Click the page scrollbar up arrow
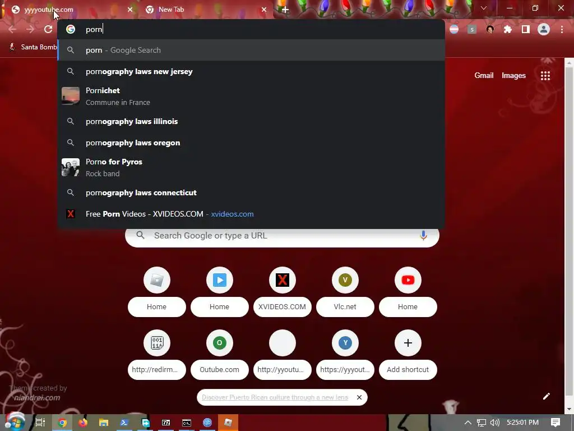 tap(569, 63)
